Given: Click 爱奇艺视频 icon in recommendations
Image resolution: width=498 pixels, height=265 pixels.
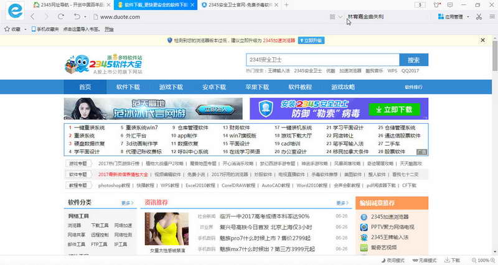Looking at the screenshot, I should click(364, 248).
